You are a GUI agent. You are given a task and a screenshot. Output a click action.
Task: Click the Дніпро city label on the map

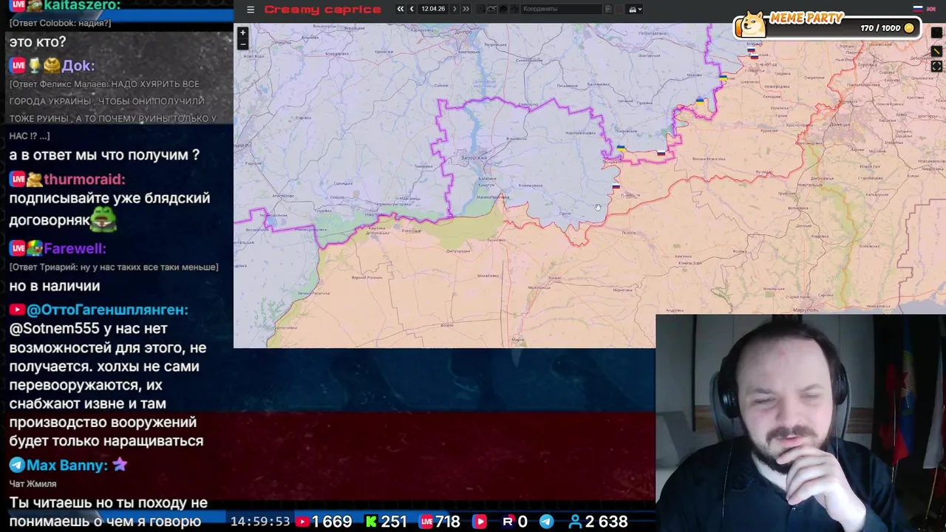tap(464, 33)
